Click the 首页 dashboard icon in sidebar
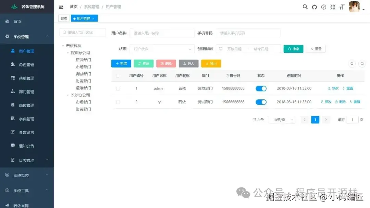Screen dimensions: 370x208 (x=7, y=21)
